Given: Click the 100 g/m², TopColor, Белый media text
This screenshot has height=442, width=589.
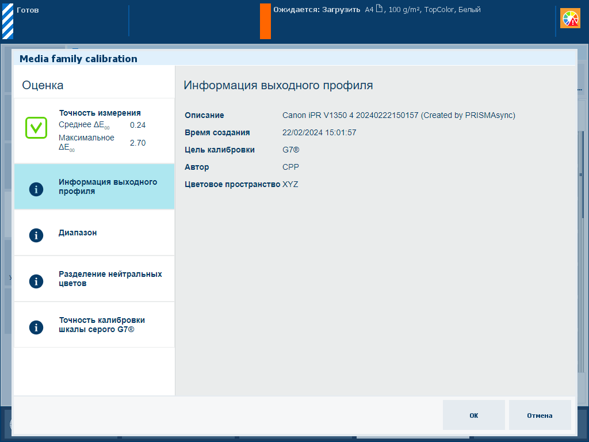Looking at the screenshot, I should point(435,10).
